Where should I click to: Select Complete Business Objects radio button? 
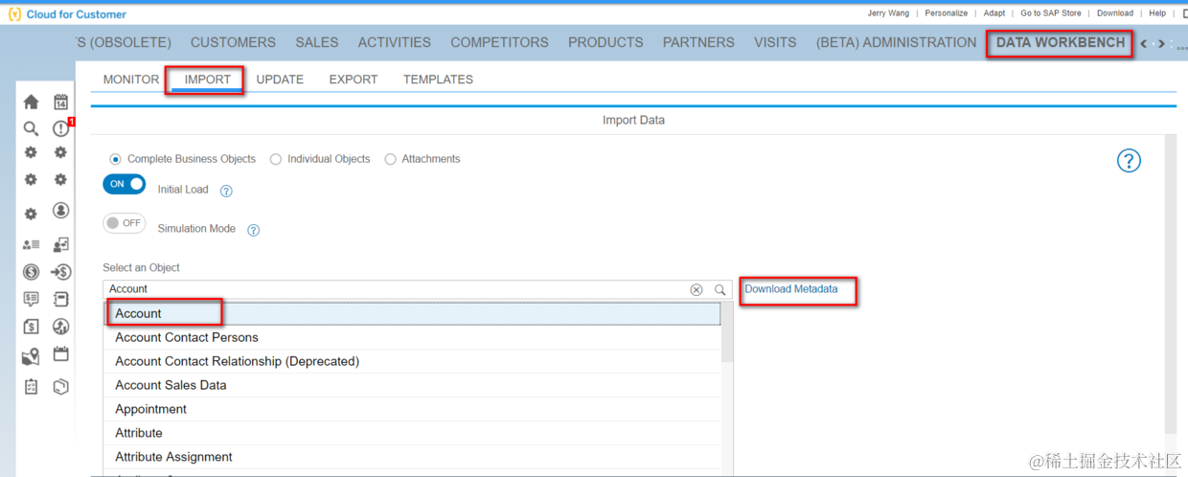pyautogui.click(x=116, y=159)
